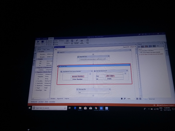This screenshot has height=131, width=175.
Task: Open the Get Text options menu icon
Action: click(125, 73)
